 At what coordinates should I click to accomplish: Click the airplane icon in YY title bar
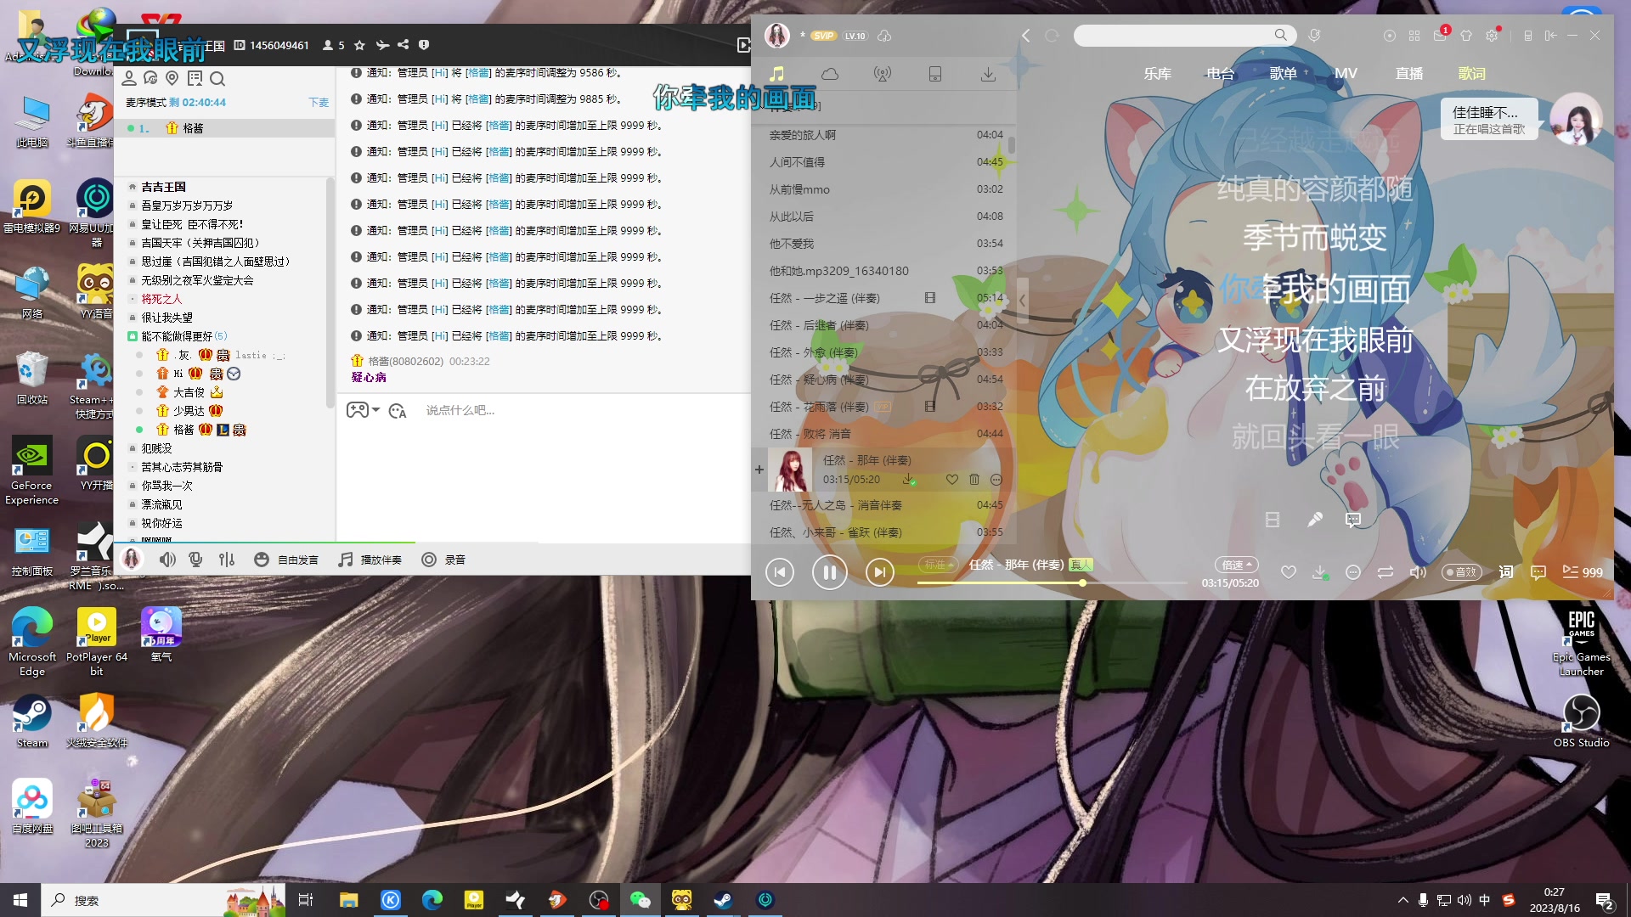(x=382, y=45)
